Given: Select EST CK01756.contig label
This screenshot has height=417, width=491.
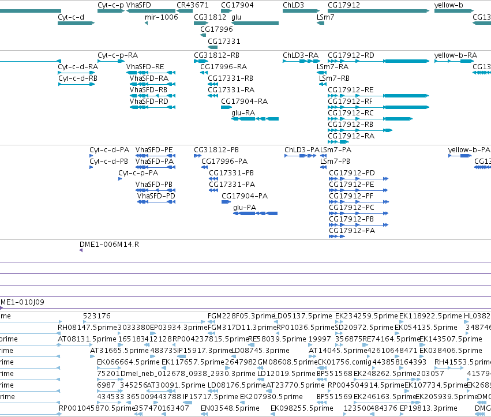Looking at the screenshot, I should (x=344, y=363).
